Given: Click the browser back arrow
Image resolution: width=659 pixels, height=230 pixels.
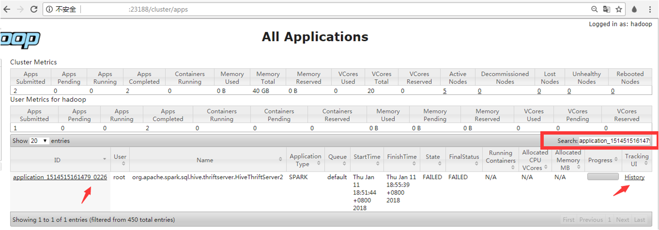Looking at the screenshot, I should 7,9.
